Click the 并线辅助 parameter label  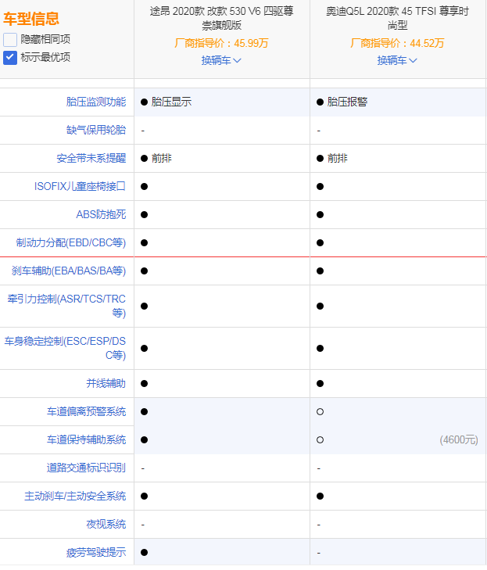click(106, 383)
